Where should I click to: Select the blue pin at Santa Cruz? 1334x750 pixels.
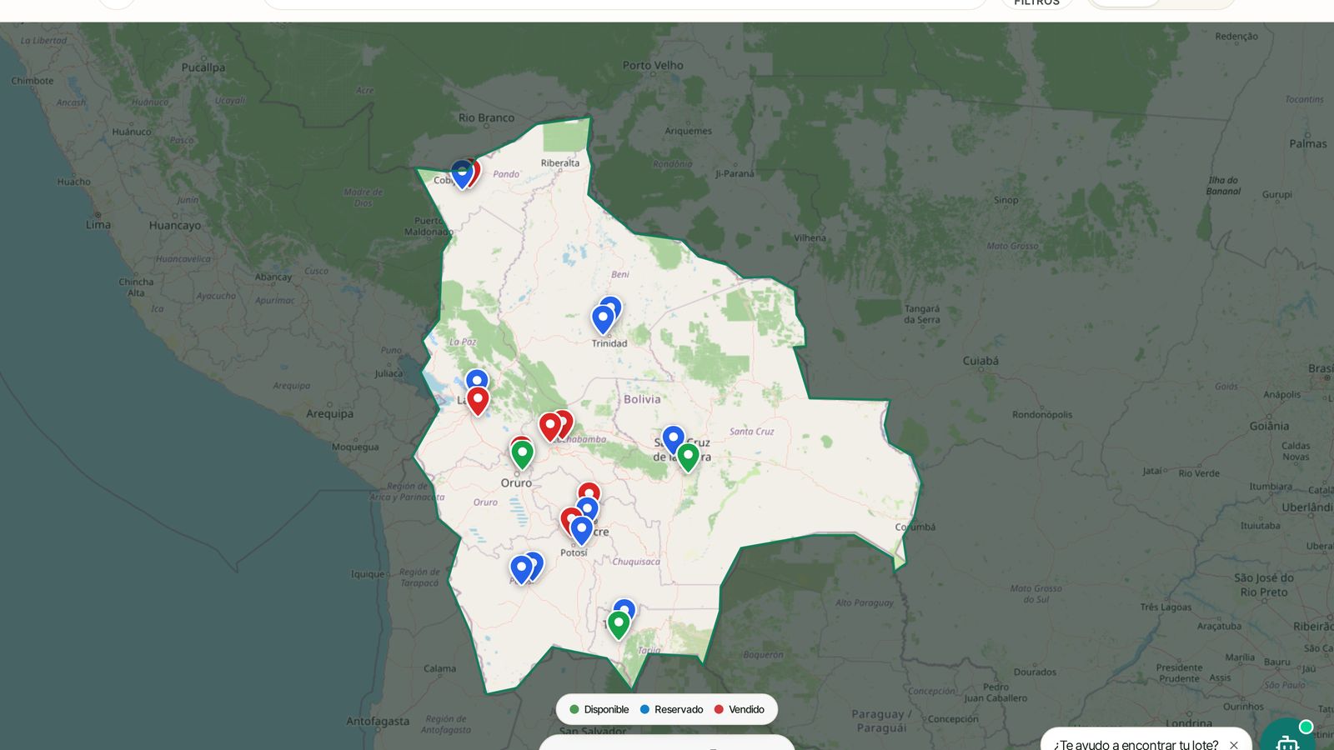coord(673,439)
